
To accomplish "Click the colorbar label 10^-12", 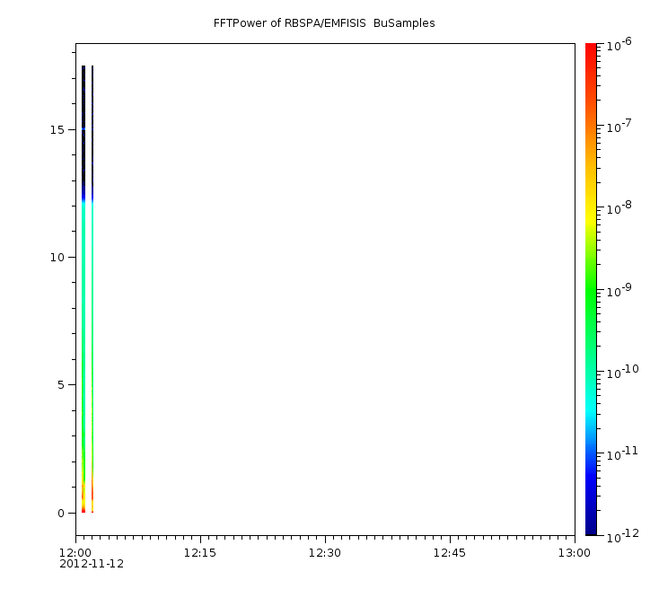I will click(x=622, y=535).
